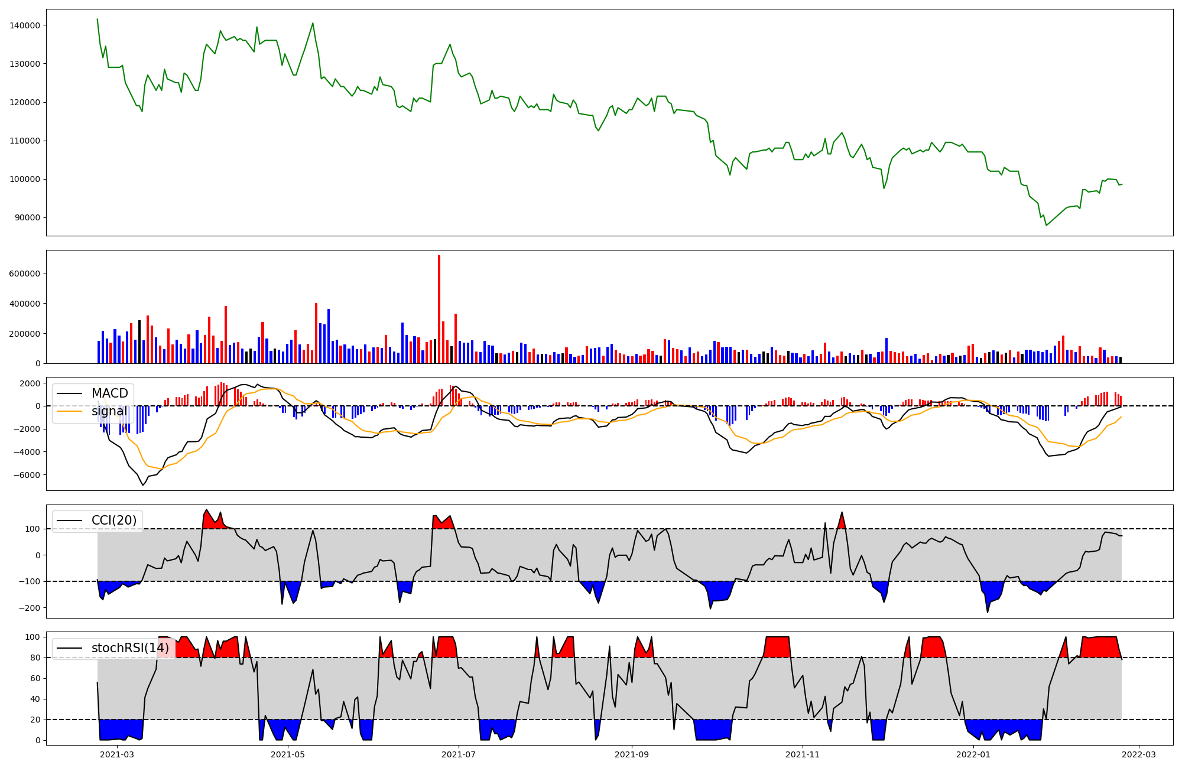Click the 600000 volume axis tick label
Screen dimensions: 1182x768
point(25,274)
